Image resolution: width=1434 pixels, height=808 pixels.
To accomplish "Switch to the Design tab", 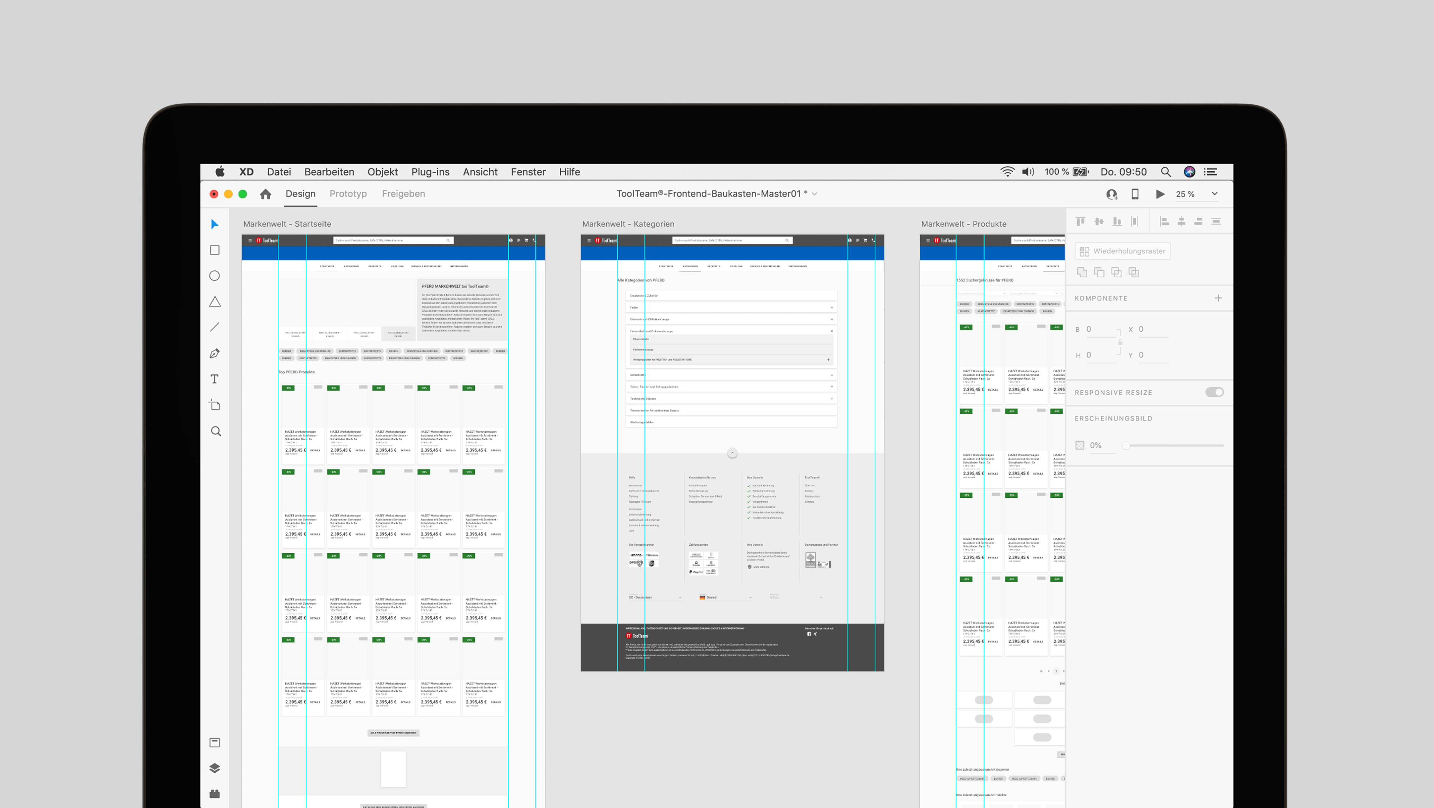I will pyautogui.click(x=301, y=194).
